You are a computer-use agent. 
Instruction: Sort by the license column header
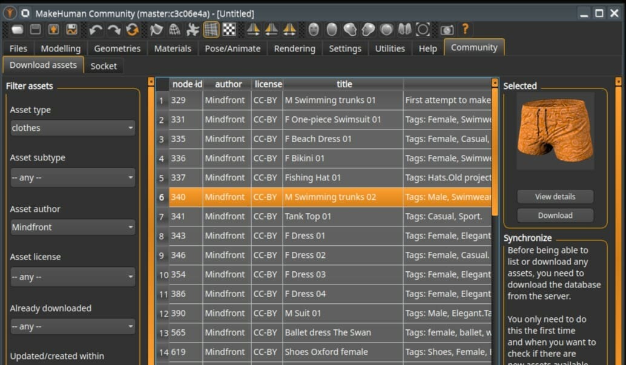268,84
